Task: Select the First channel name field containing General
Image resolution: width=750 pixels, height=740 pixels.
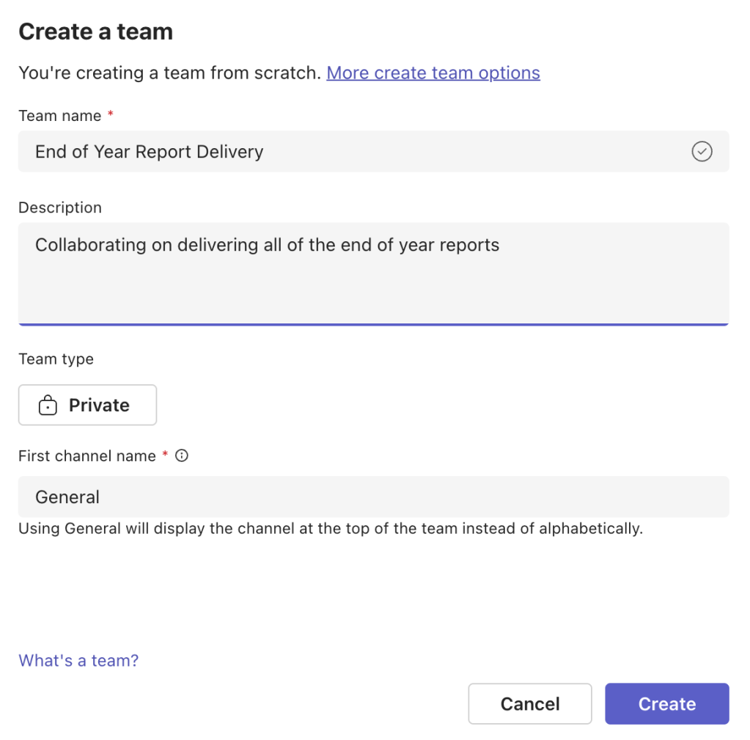Action: pos(374,497)
